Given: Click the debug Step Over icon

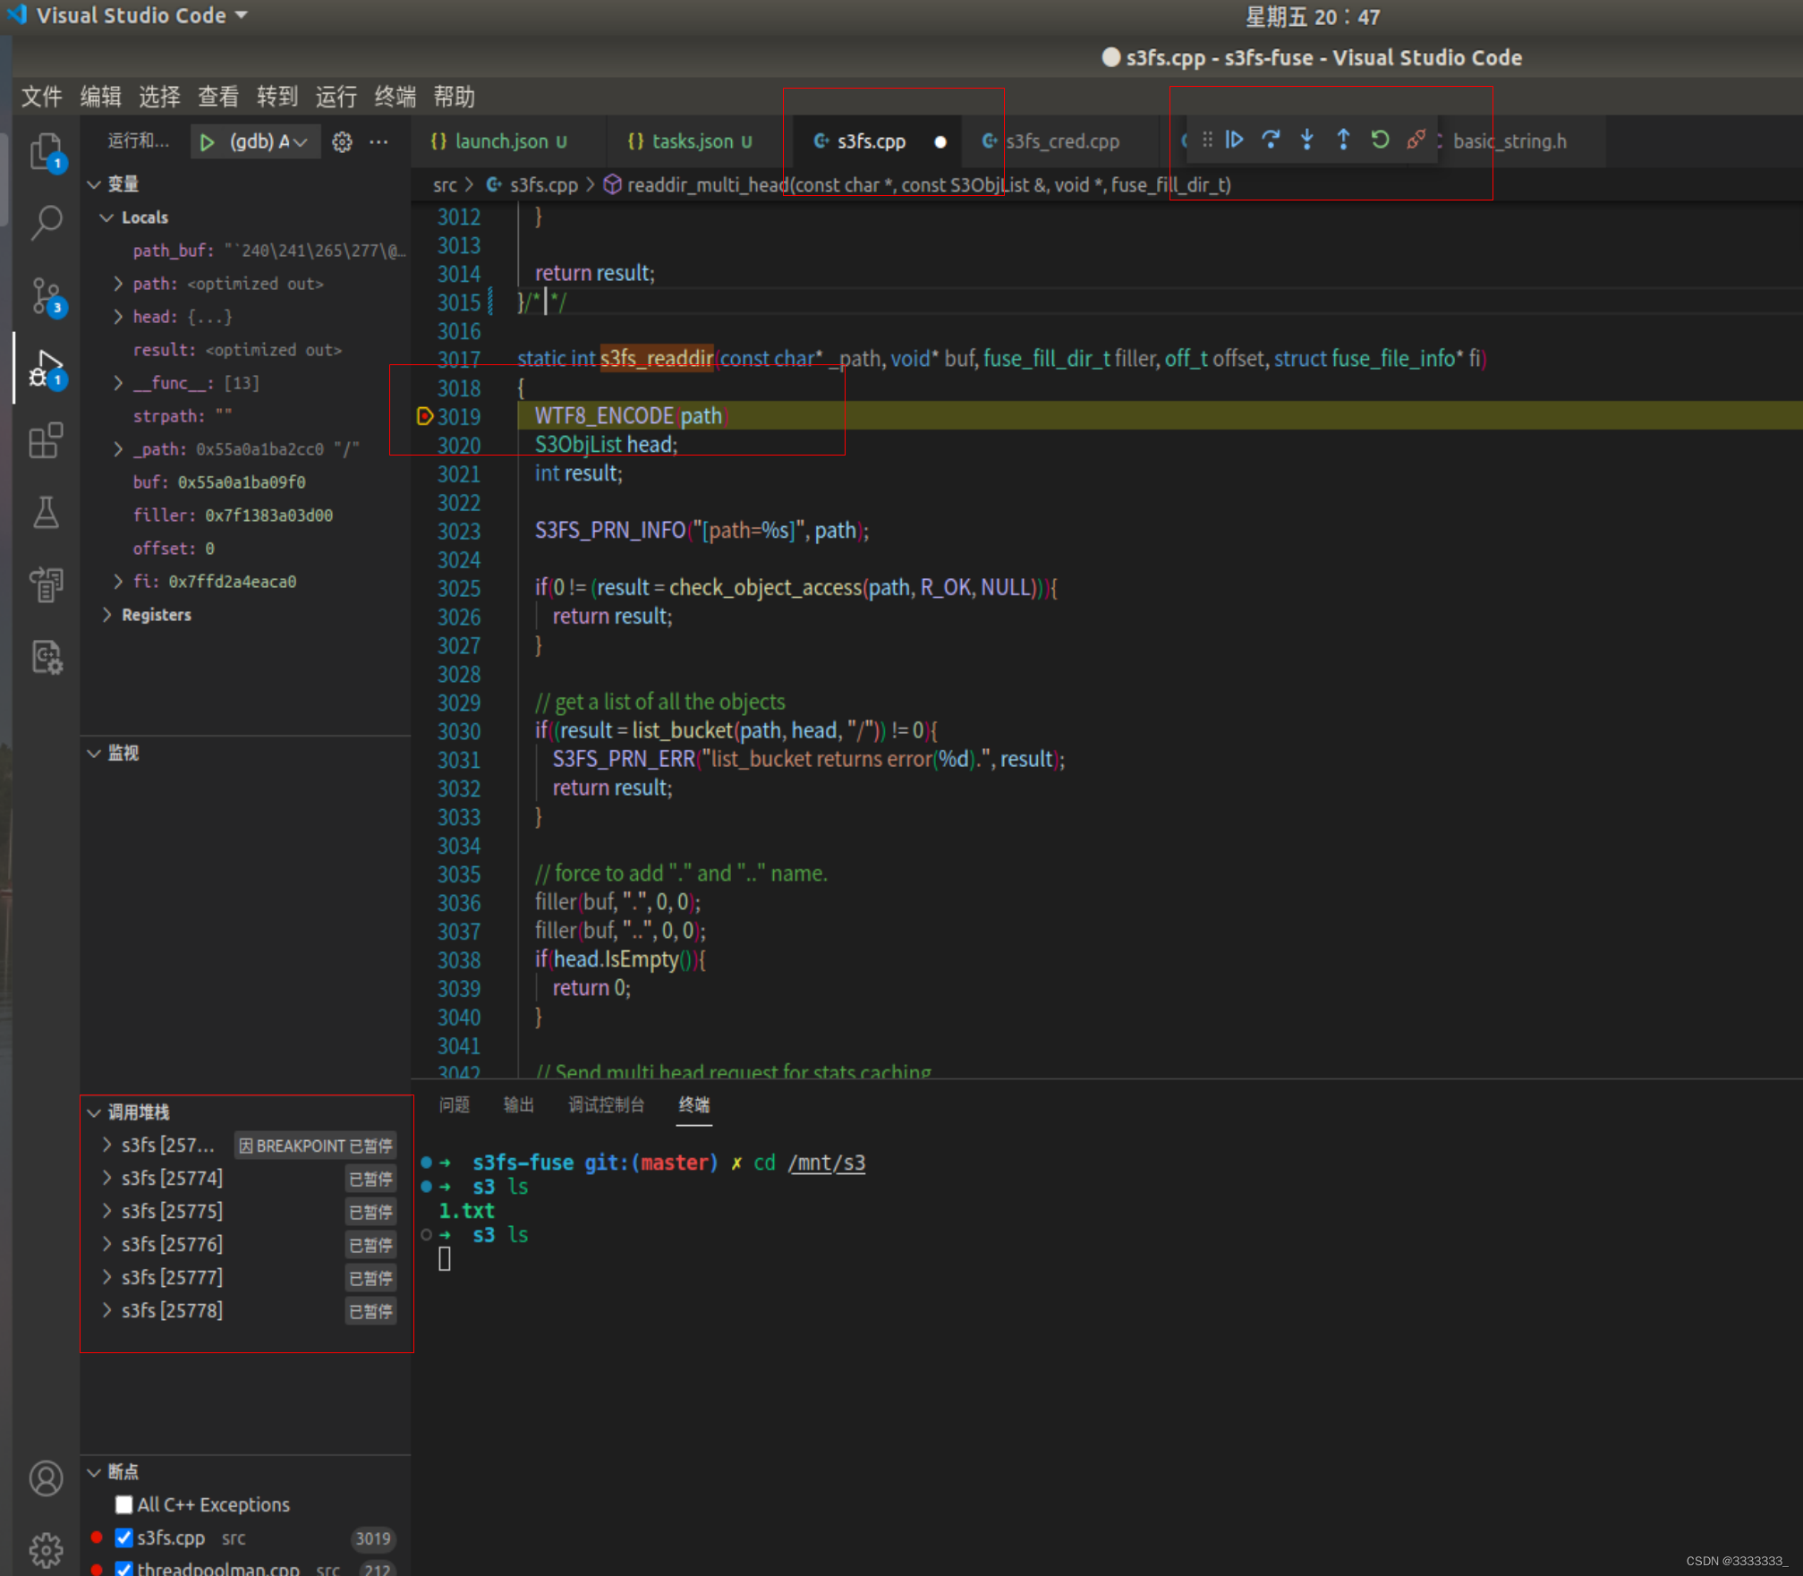Looking at the screenshot, I should tap(1271, 140).
